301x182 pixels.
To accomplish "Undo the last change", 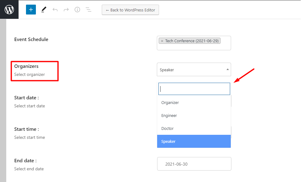I will click(55, 10).
